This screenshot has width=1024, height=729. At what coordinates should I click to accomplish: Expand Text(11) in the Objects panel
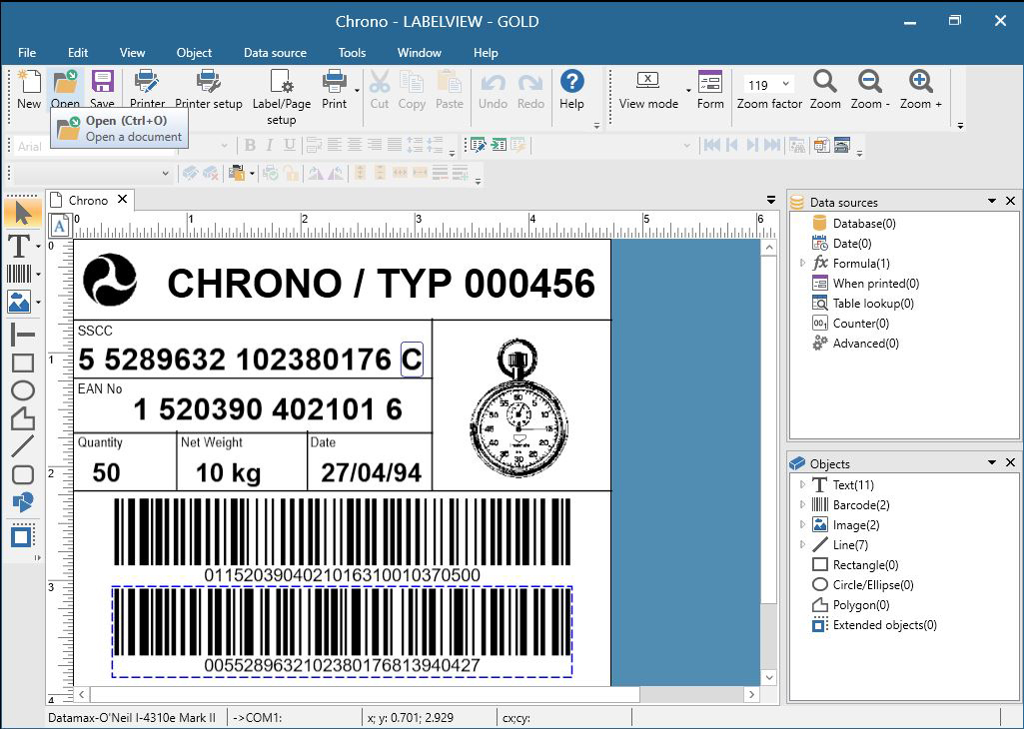[803, 484]
